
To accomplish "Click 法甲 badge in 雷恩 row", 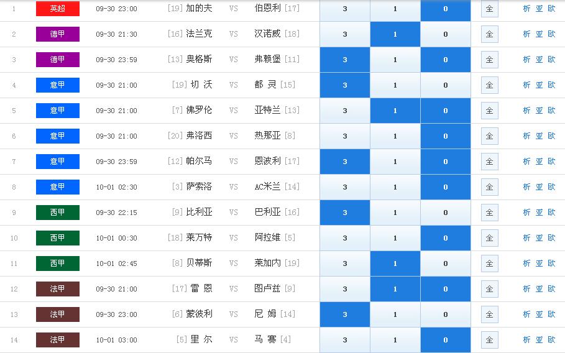I will point(58,289).
